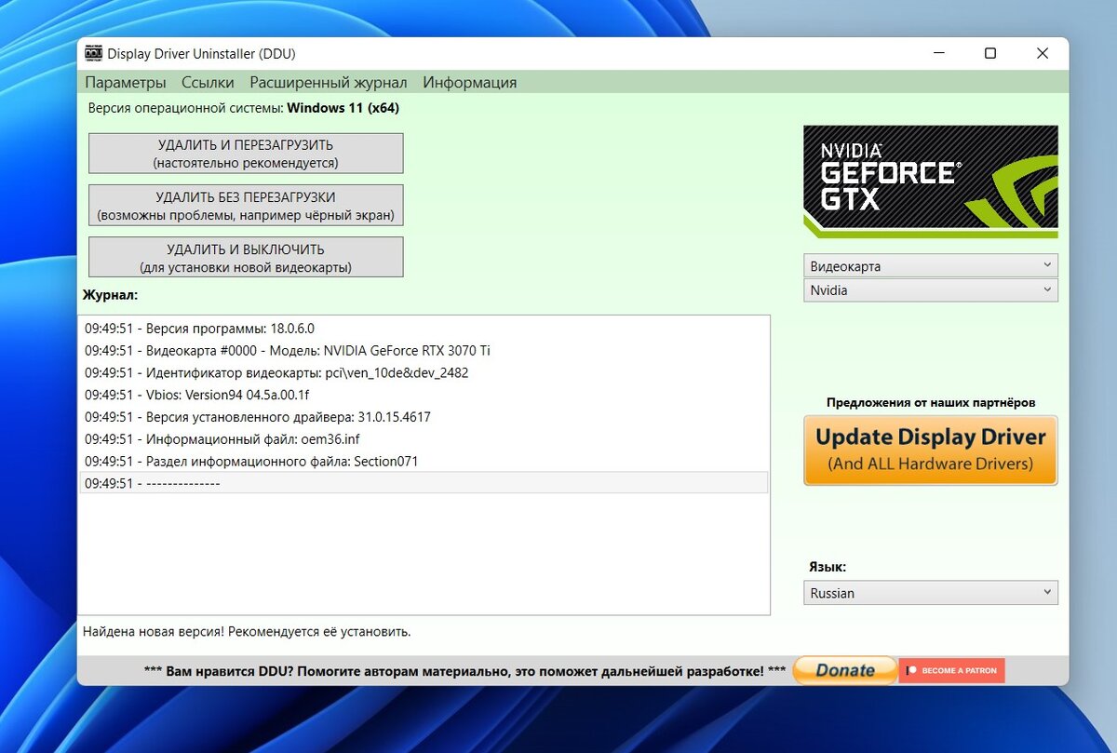Screen dimensions: 1117x753
Task: Open the Расширенный журнал menu
Action: tap(328, 82)
